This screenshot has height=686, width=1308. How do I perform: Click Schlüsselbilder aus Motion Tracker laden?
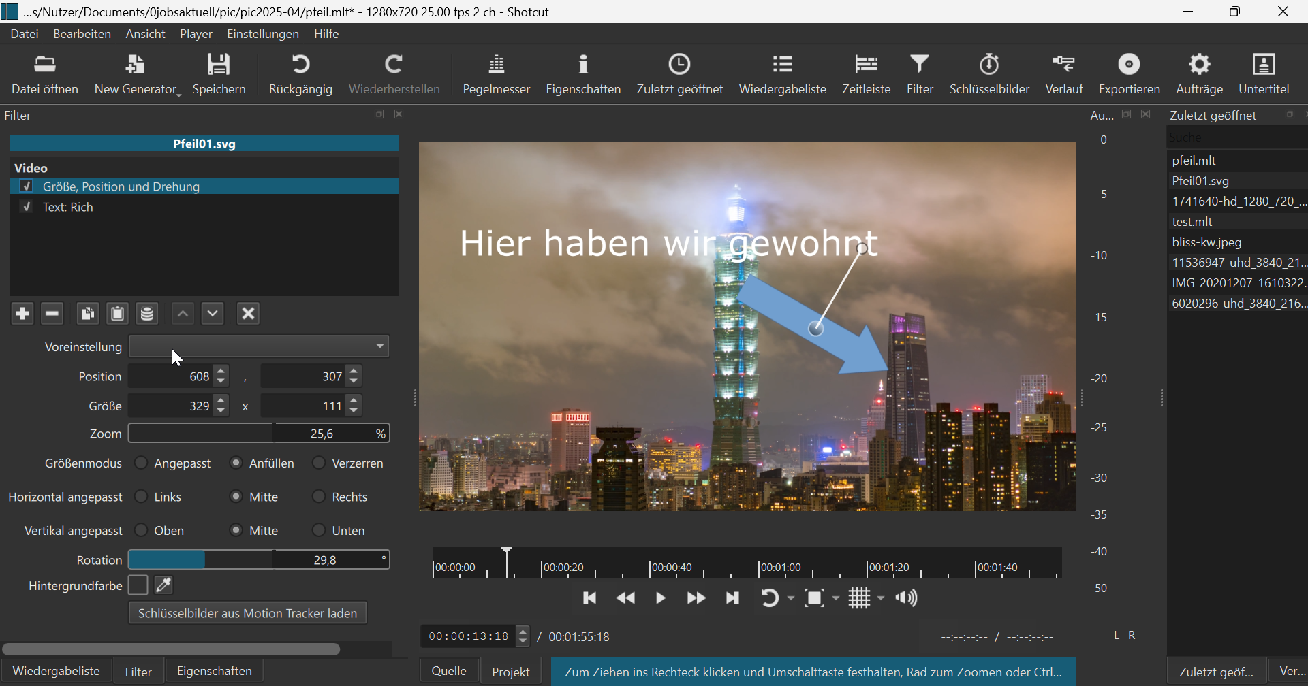click(x=247, y=613)
